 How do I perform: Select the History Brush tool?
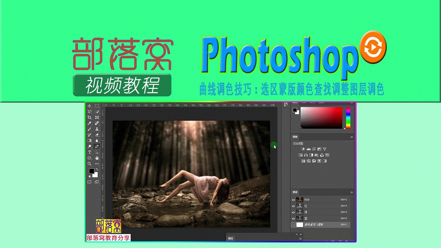(x=90, y=135)
